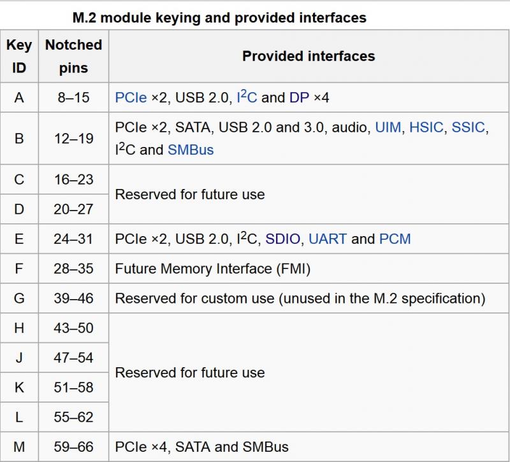
Task: Select the Key ID column header
Action: point(19,56)
